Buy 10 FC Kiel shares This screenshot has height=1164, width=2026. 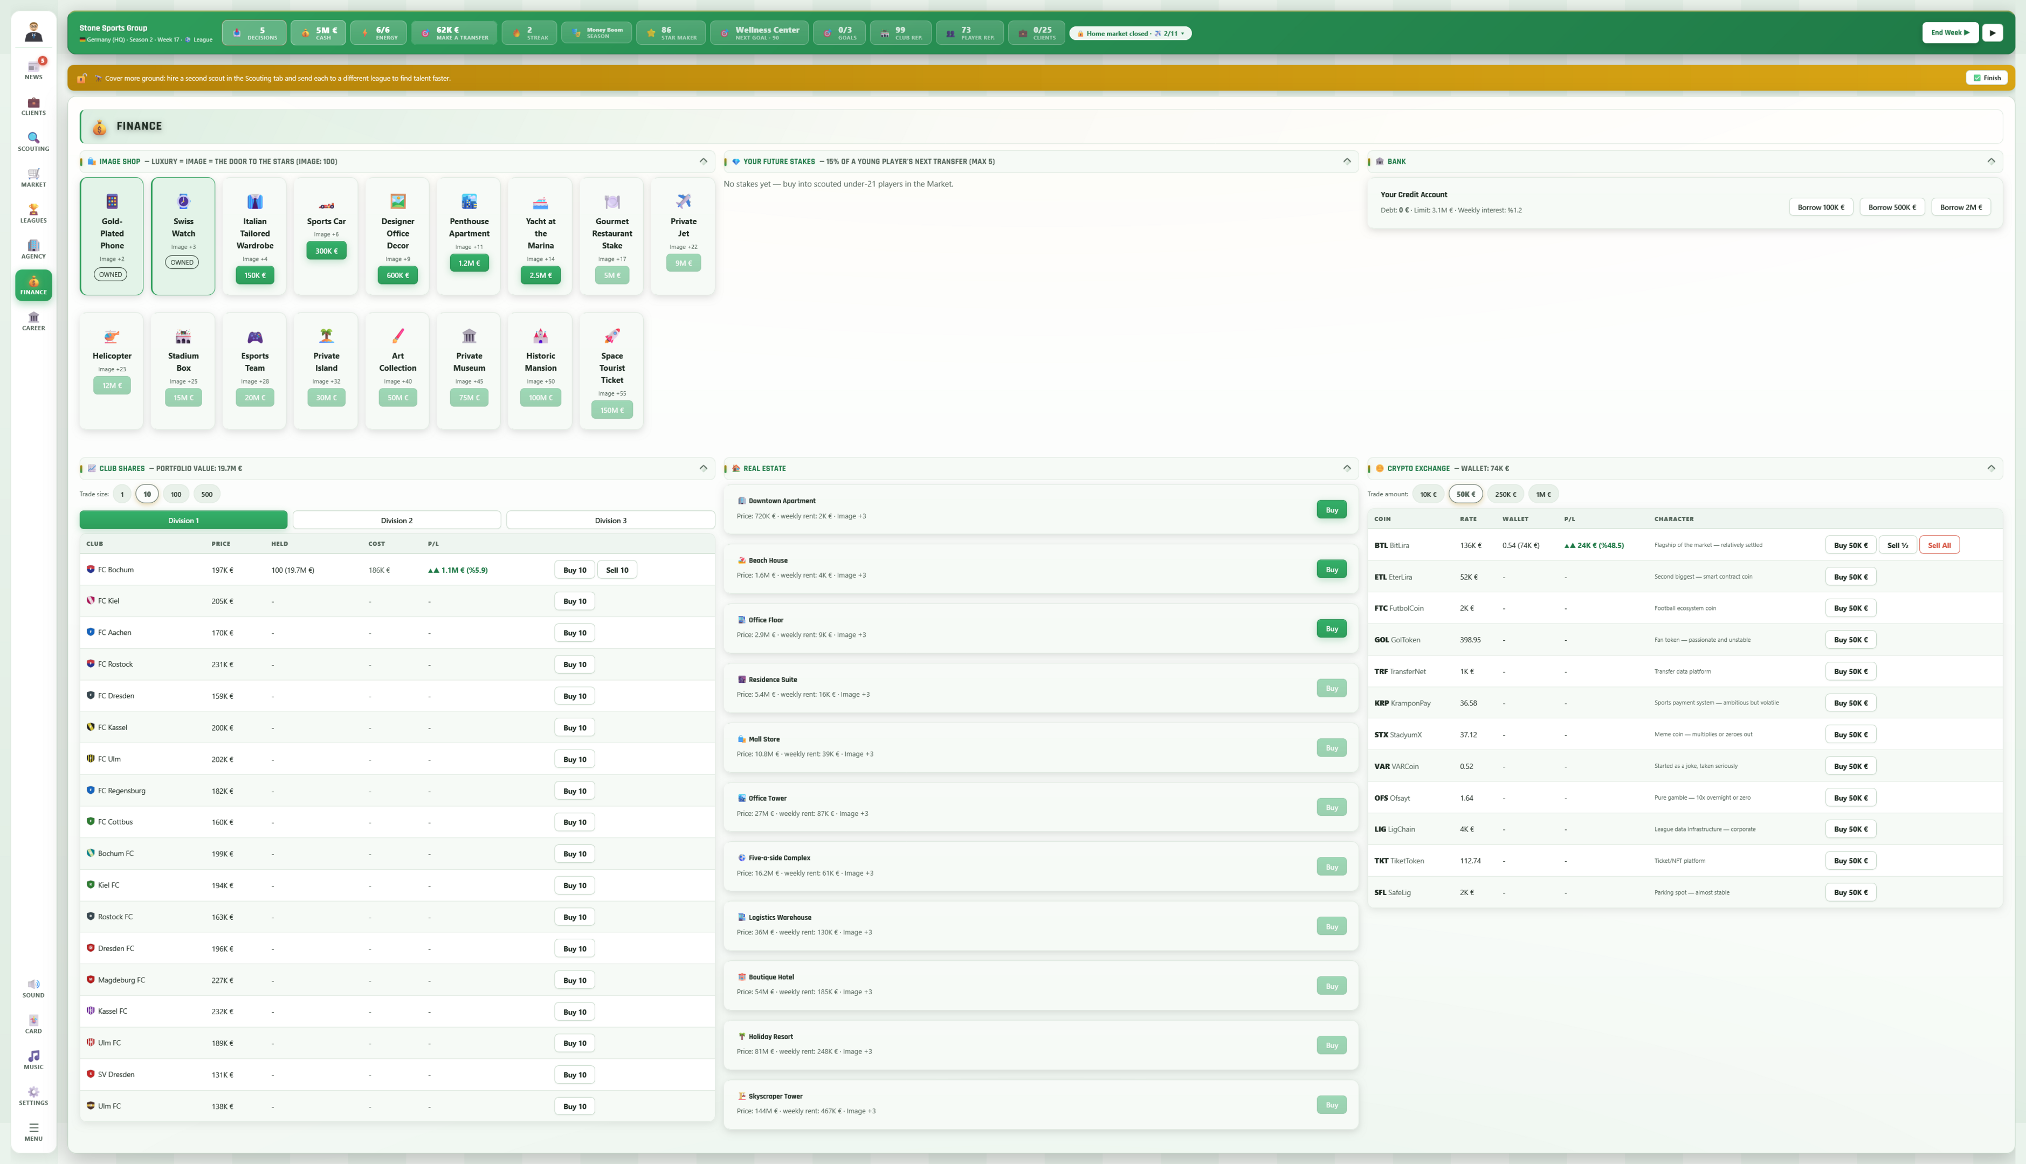[574, 601]
